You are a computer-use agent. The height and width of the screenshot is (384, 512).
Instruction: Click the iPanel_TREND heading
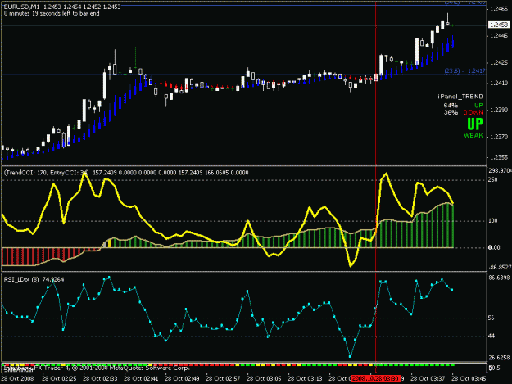click(460, 97)
